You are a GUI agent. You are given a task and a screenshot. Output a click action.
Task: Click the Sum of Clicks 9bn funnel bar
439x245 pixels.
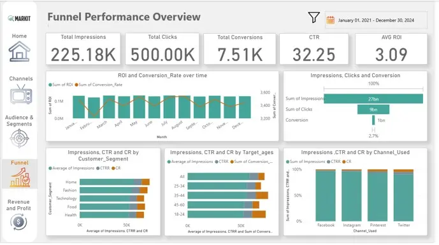pos(373,109)
